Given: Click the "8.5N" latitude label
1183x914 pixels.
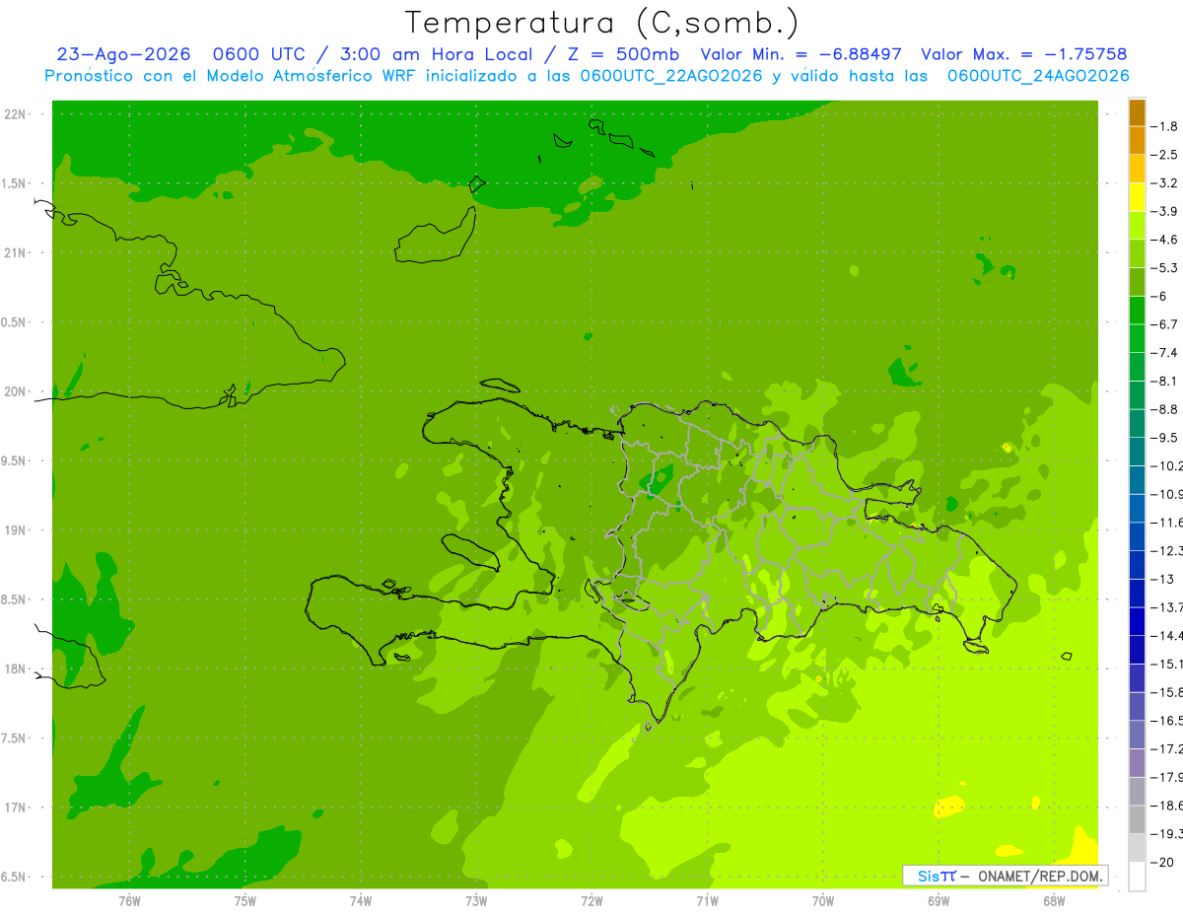Looking at the screenshot, I should click(15, 599).
